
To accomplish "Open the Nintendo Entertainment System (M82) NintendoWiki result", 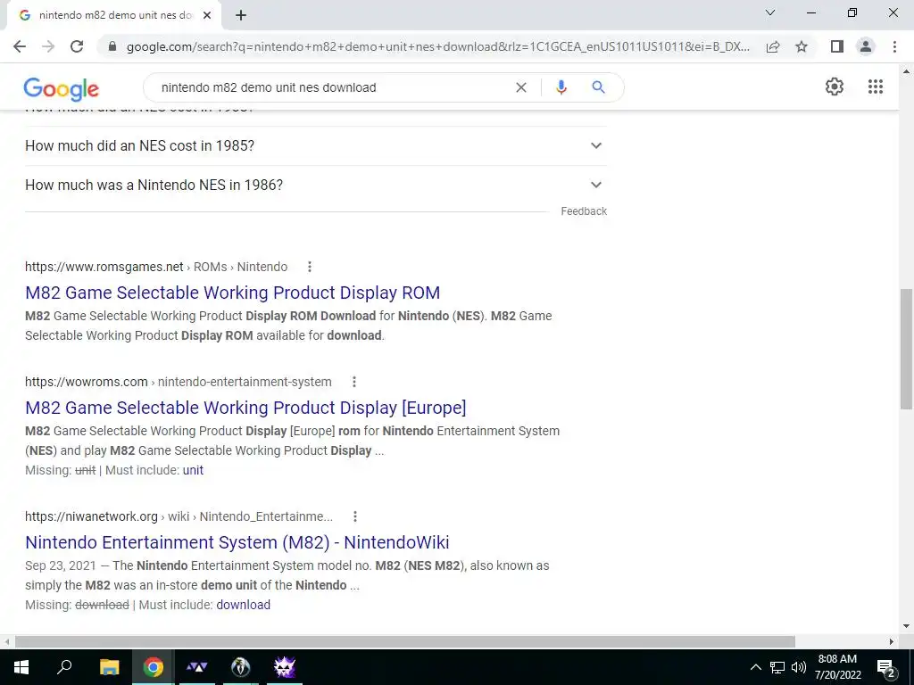I will coord(237,542).
